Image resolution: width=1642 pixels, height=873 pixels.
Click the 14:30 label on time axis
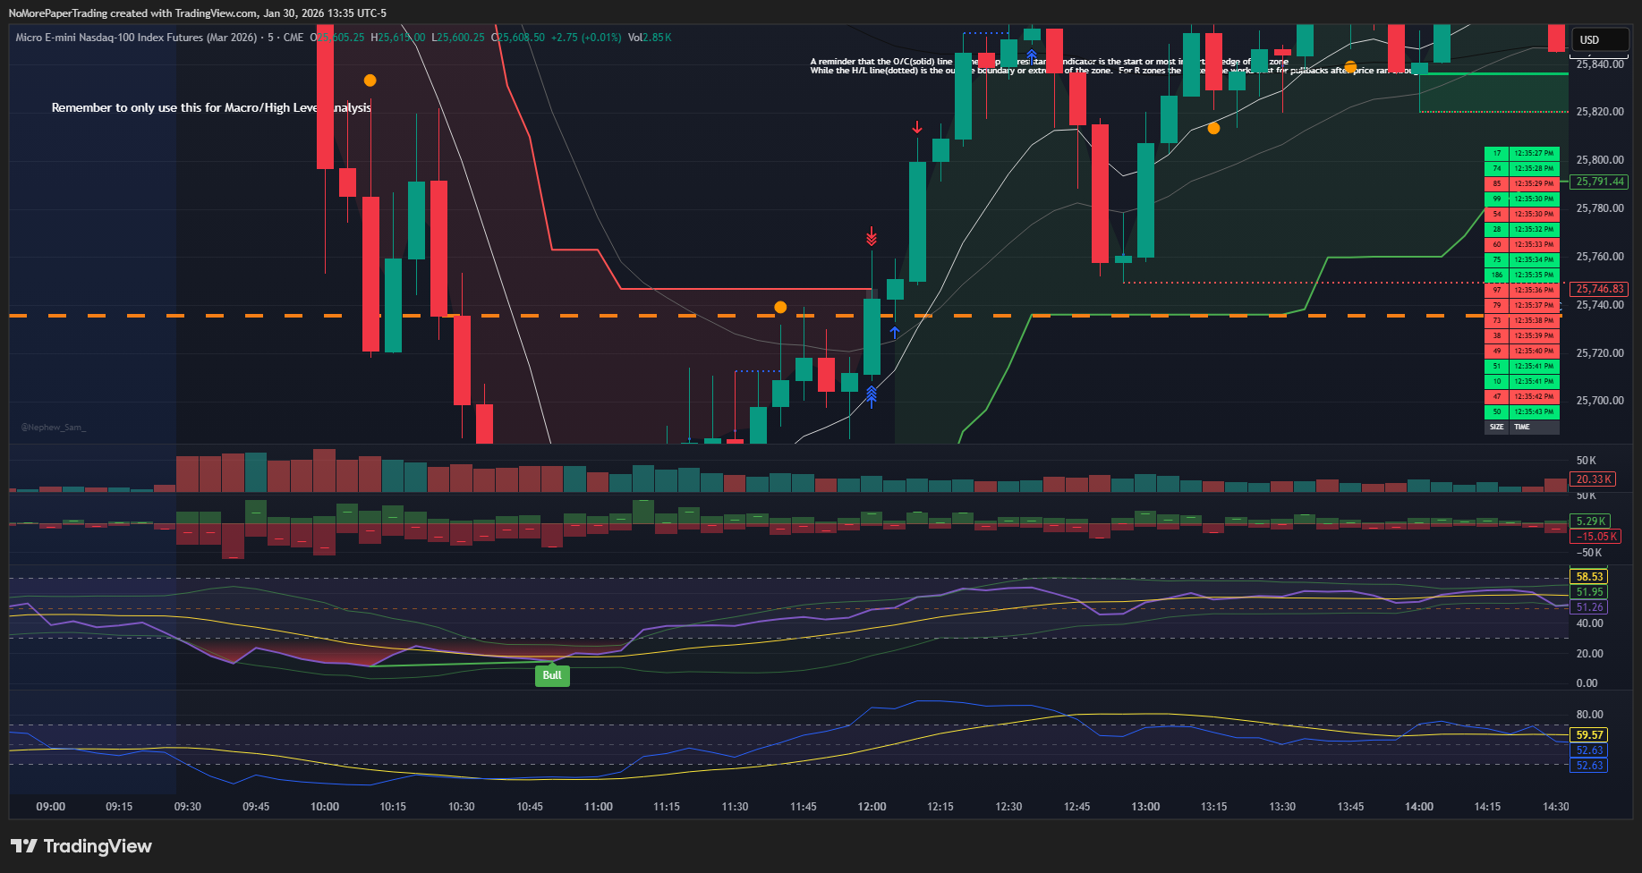tap(1556, 807)
